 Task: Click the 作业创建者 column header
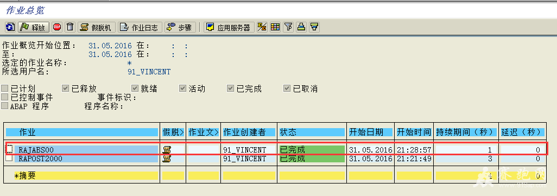pos(249,132)
